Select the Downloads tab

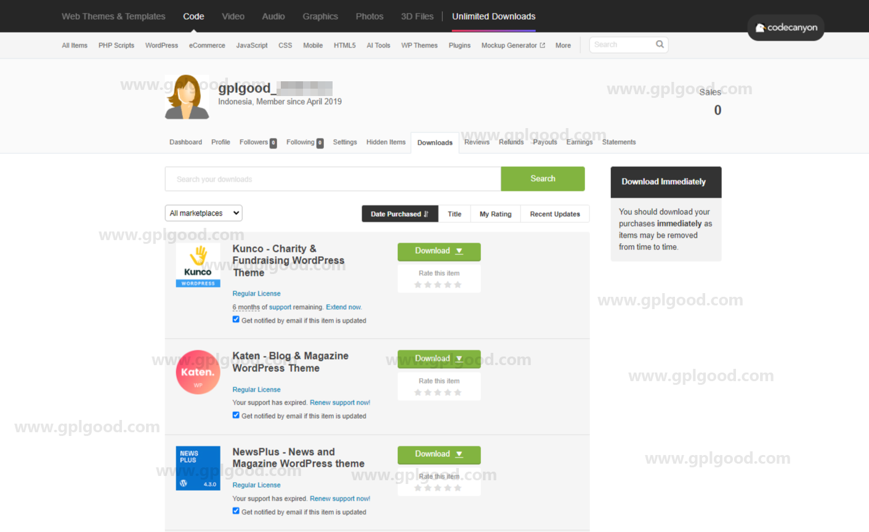tap(435, 143)
